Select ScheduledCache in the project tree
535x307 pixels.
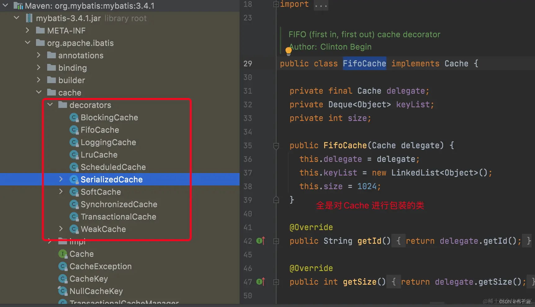point(113,167)
